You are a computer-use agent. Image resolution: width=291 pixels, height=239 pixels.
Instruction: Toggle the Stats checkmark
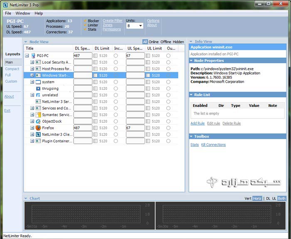click(85, 30)
